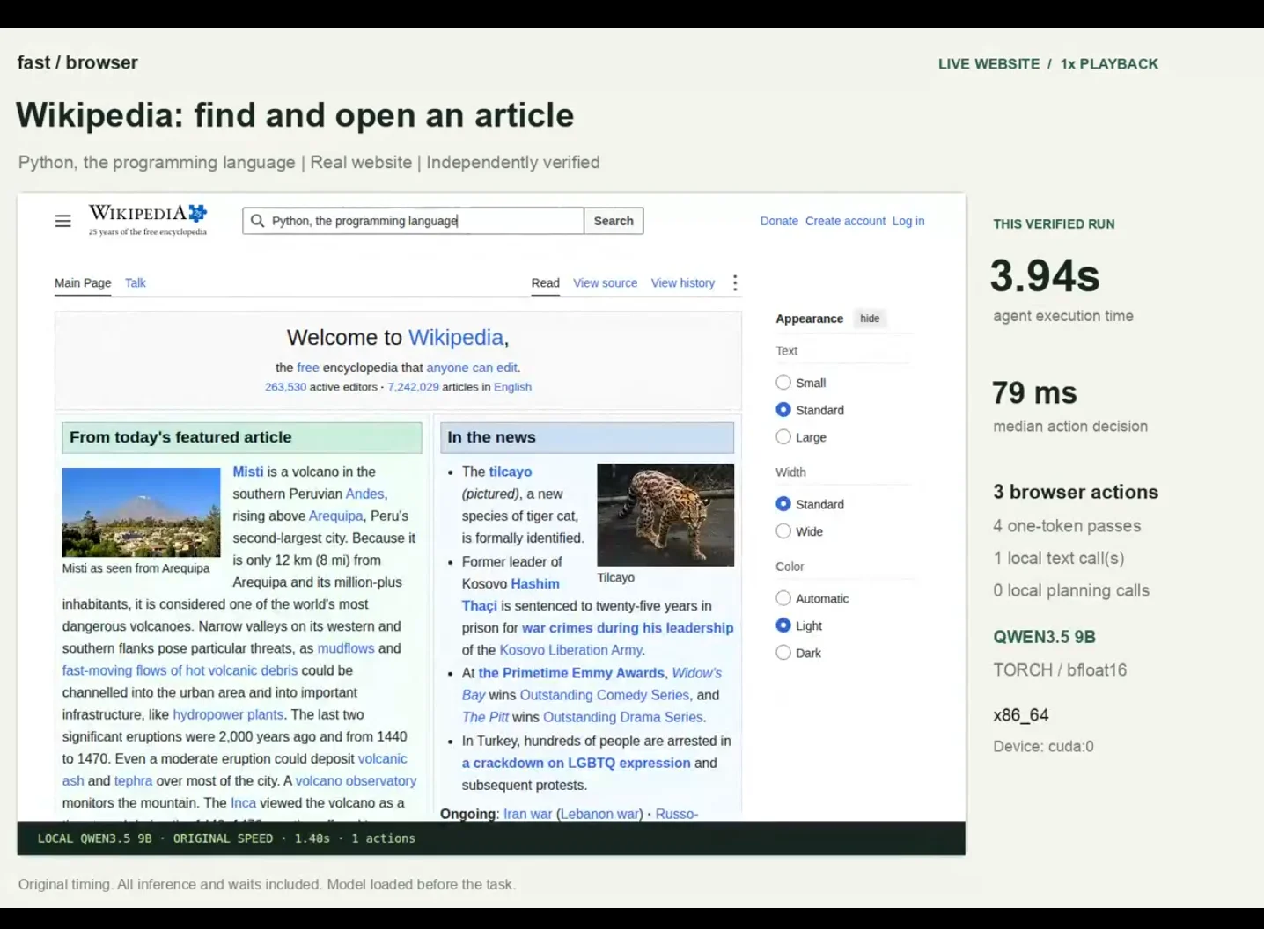Open the tephra link
The image size is (1264, 929).
[133, 780]
